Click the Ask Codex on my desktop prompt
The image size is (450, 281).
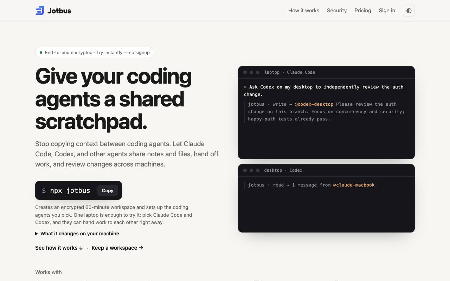pos(324,91)
